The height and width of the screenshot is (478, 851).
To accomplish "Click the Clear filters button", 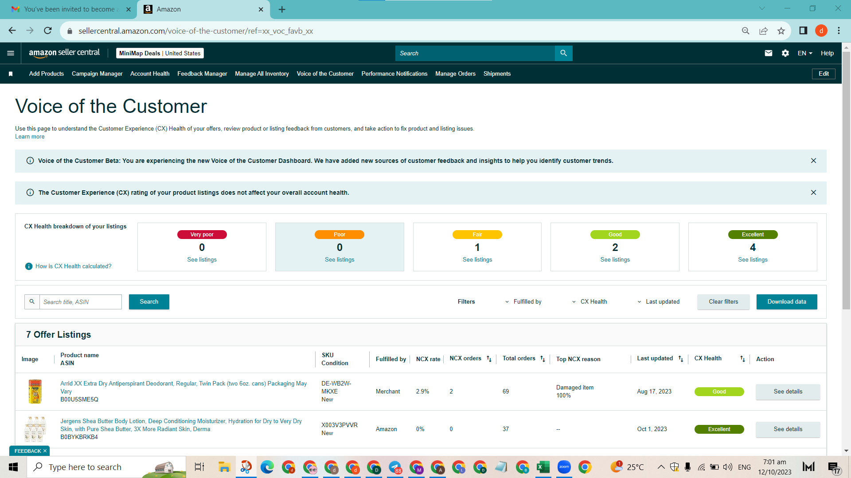I will [x=723, y=302].
